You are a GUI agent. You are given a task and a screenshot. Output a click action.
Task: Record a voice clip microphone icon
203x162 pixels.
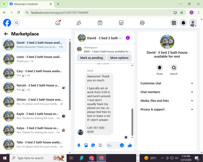79,145
